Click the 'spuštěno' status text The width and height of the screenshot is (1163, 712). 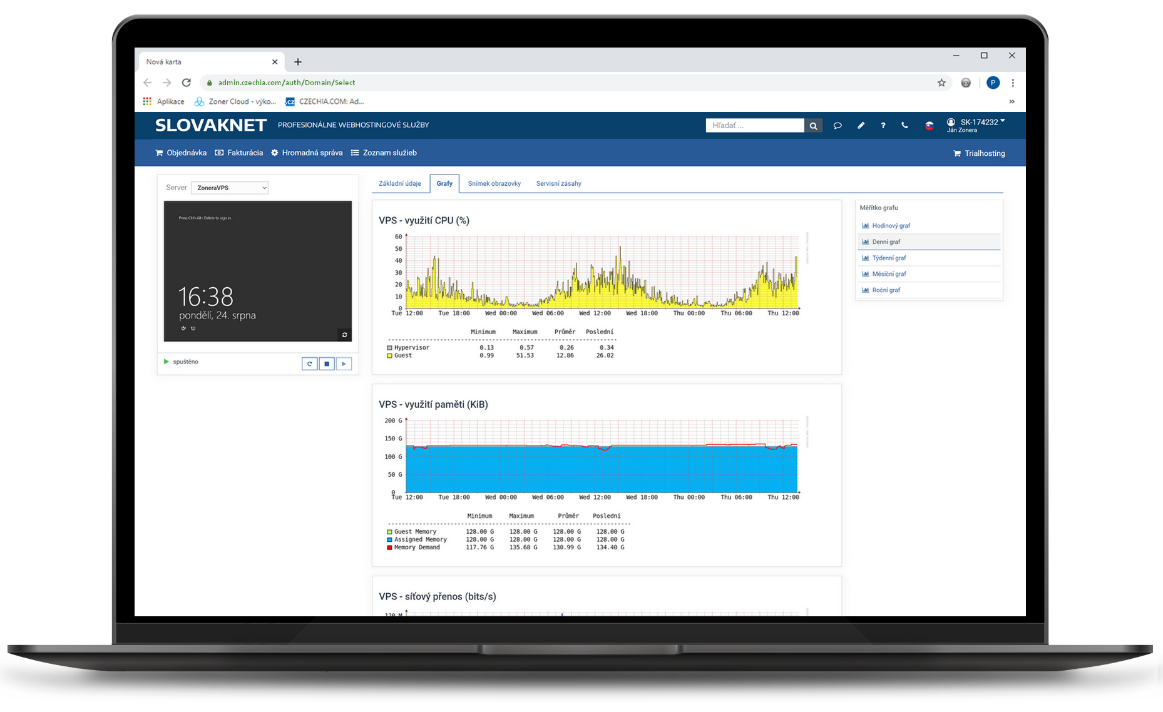point(185,362)
